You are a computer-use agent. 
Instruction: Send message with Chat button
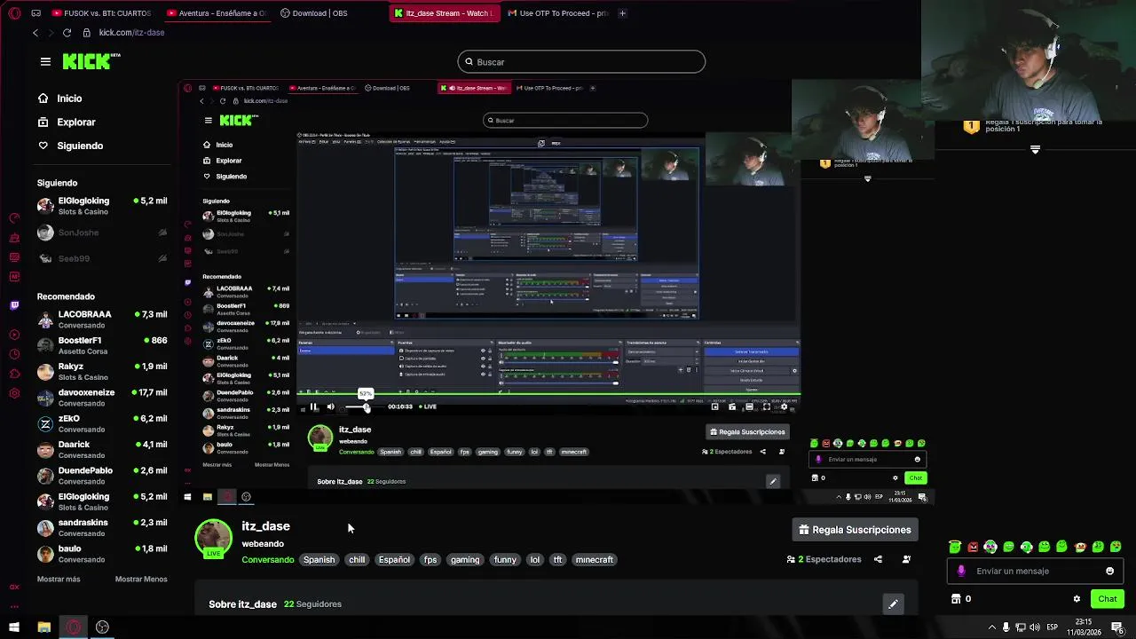[1108, 599]
